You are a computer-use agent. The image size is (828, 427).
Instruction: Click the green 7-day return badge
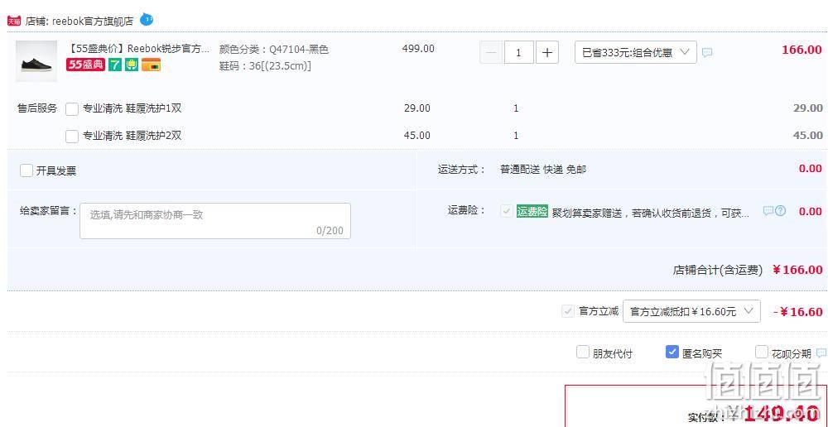[114, 65]
